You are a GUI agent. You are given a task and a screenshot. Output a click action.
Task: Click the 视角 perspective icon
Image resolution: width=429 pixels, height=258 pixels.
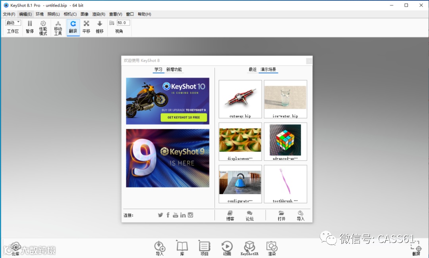point(112,23)
